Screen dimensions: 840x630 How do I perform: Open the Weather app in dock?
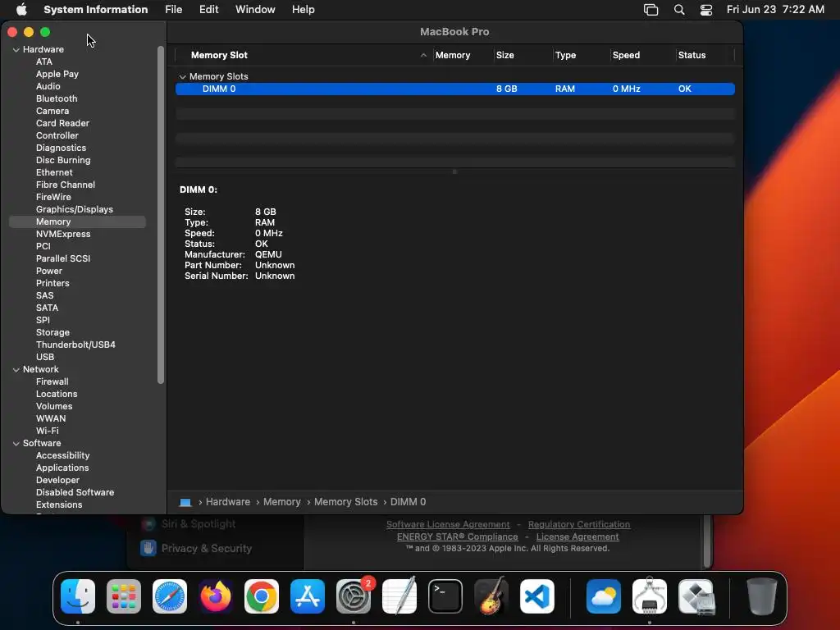pyautogui.click(x=604, y=596)
